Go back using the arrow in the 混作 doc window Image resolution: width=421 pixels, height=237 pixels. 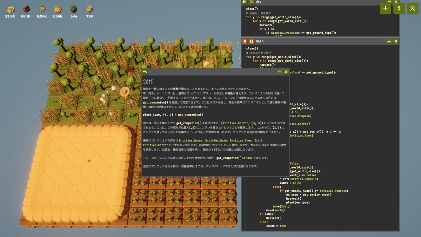(x=145, y=72)
